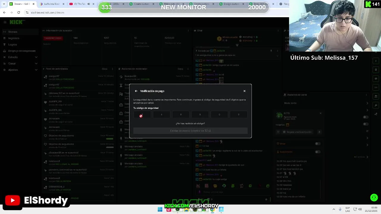Open TikTok from the taskbar

pyautogui.click(x=169, y=210)
